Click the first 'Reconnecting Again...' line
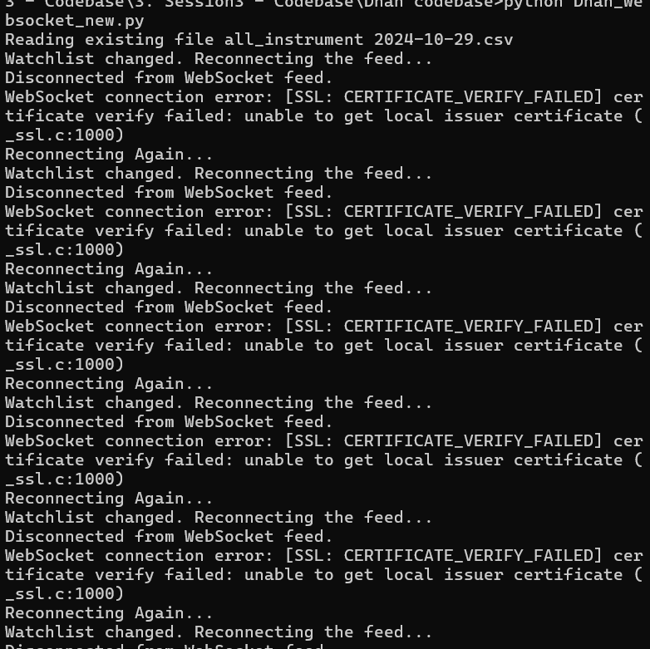 point(109,155)
